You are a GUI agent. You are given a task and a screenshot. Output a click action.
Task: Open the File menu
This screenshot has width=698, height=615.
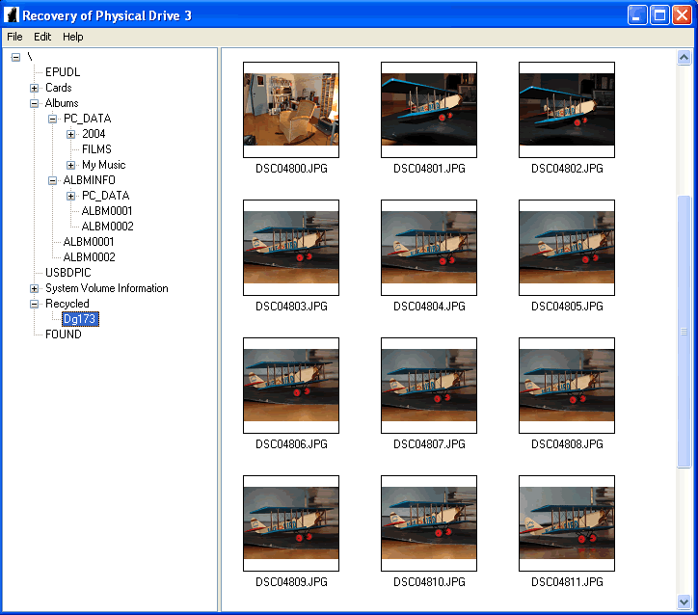click(x=14, y=37)
